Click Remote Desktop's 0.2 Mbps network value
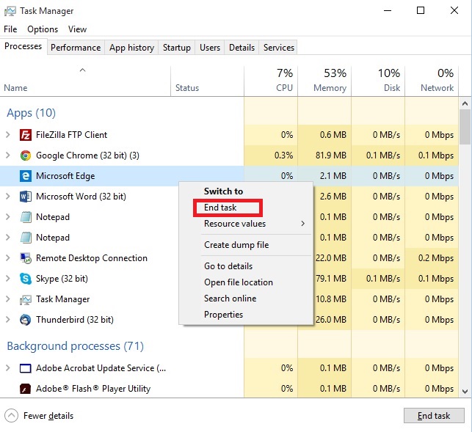 (x=436, y=258)
